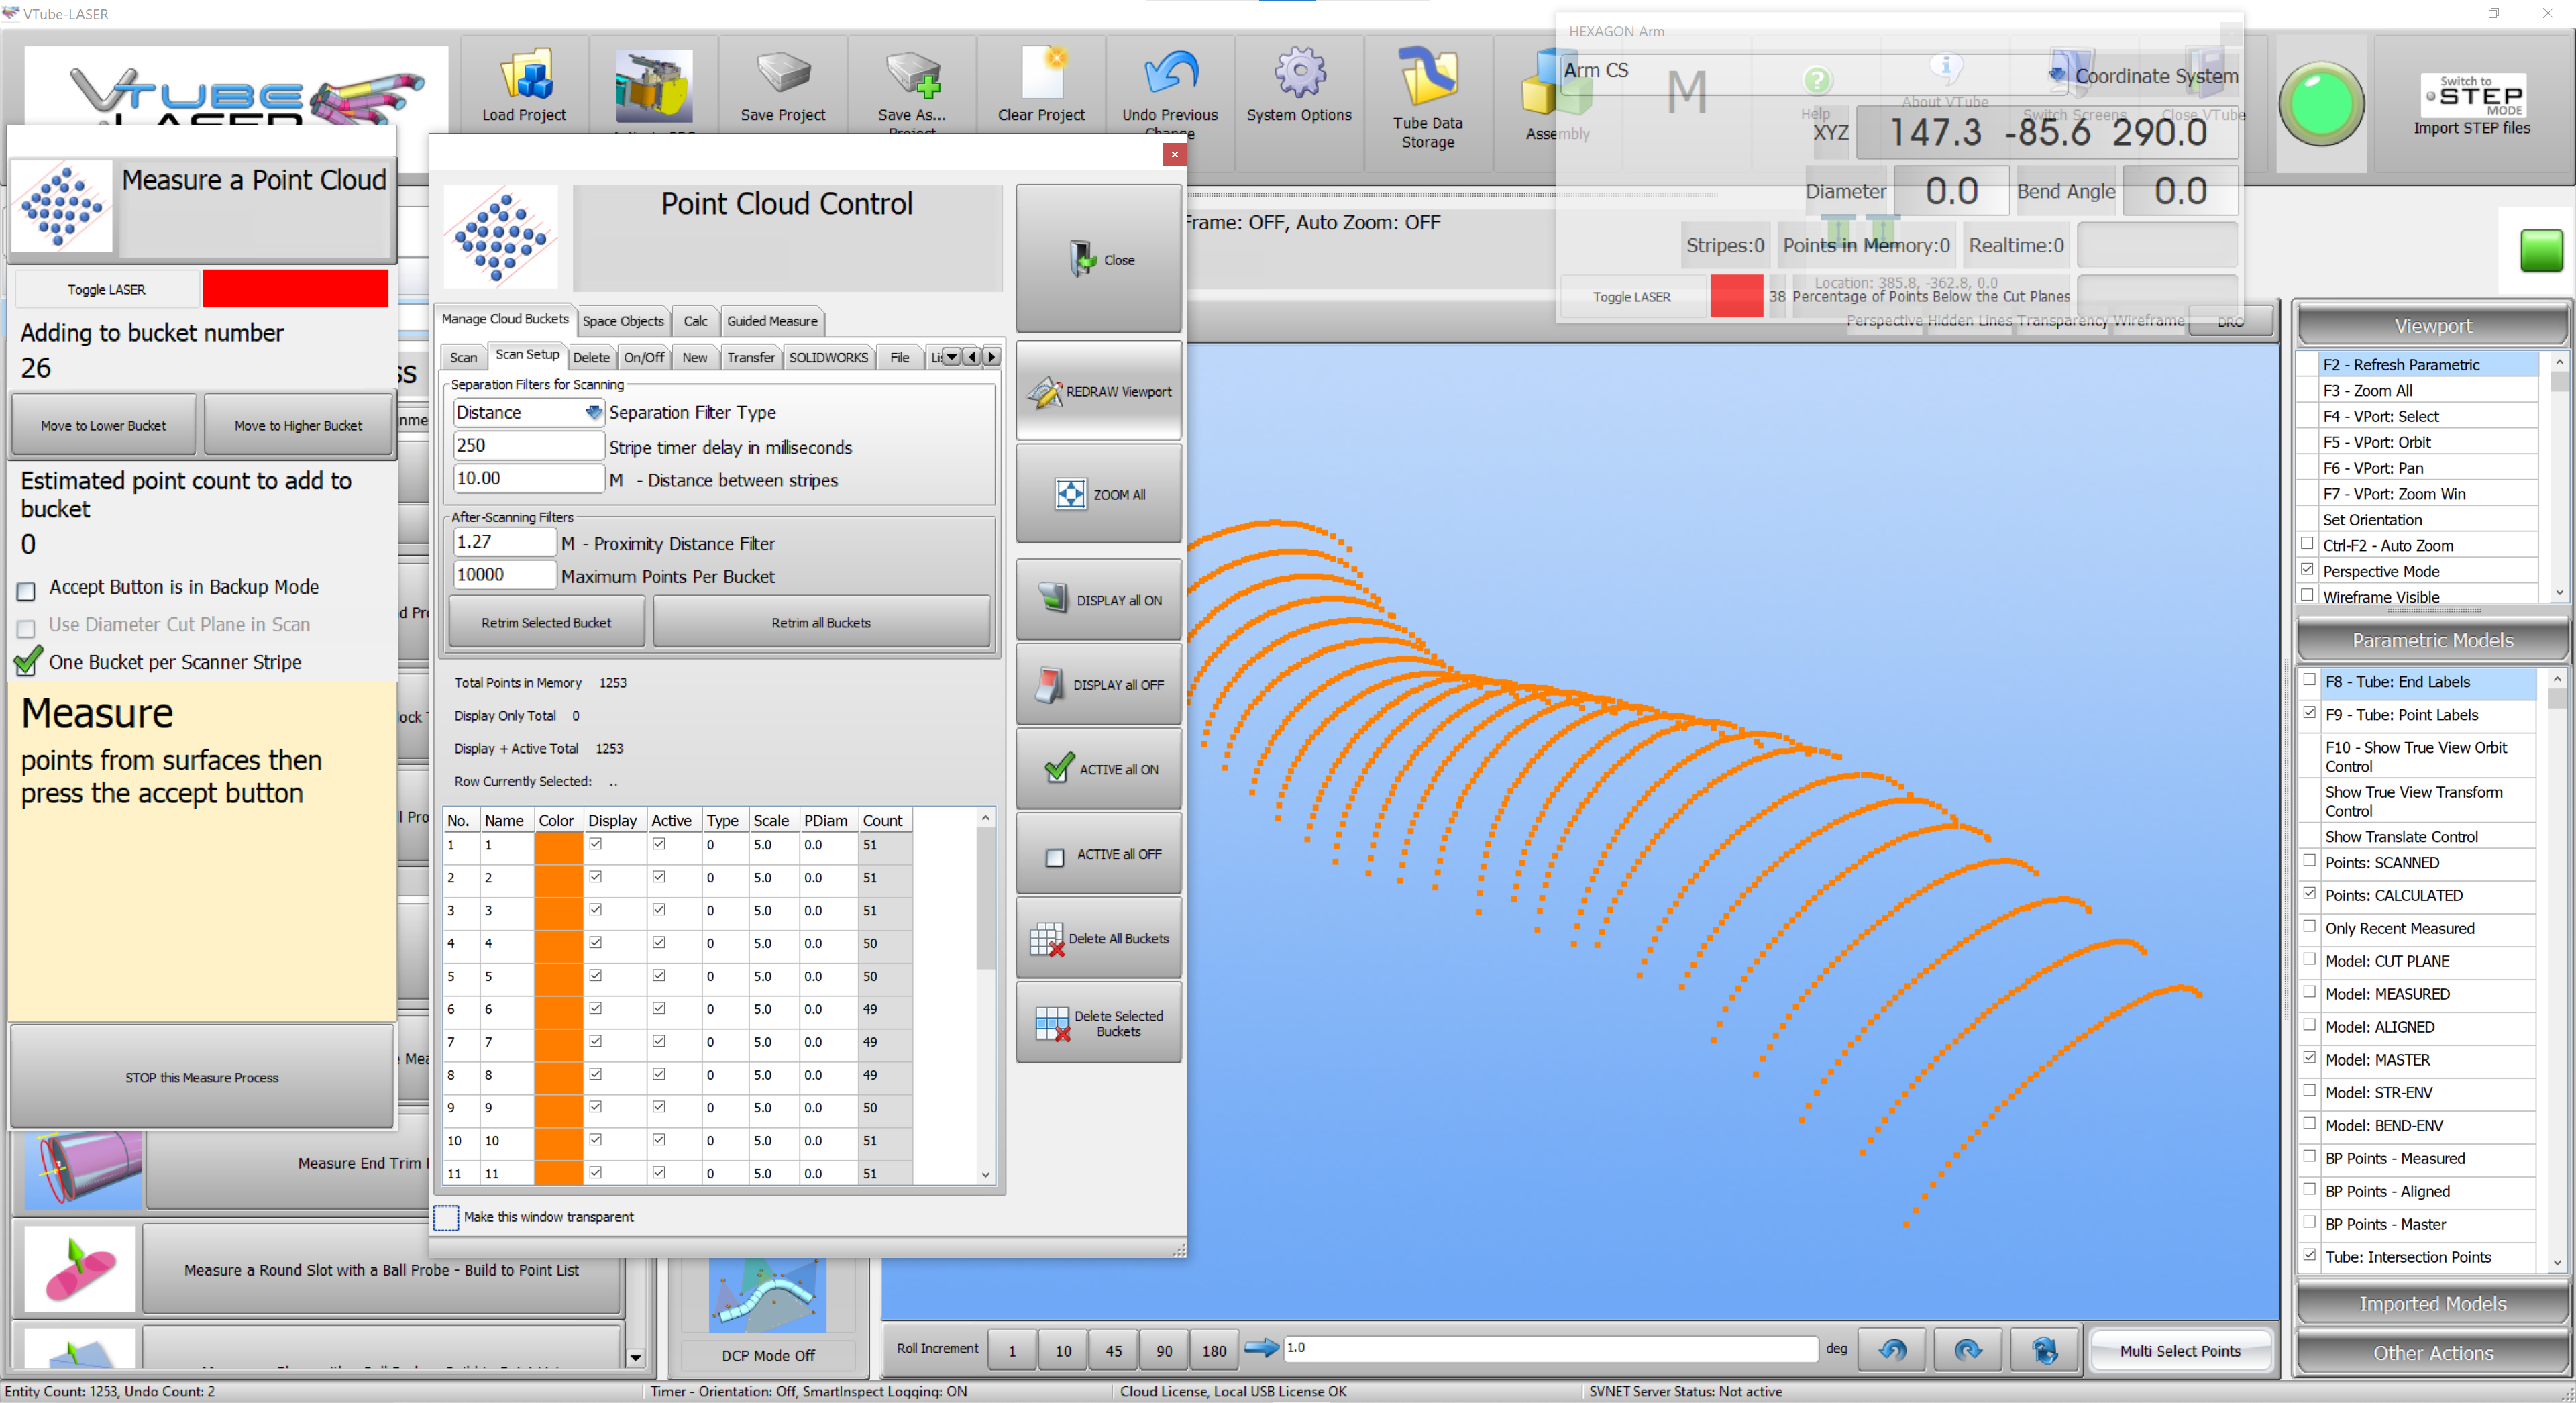
Task: Toggle One Bucket per Scanner Stripe
Action: coord(28,661)
